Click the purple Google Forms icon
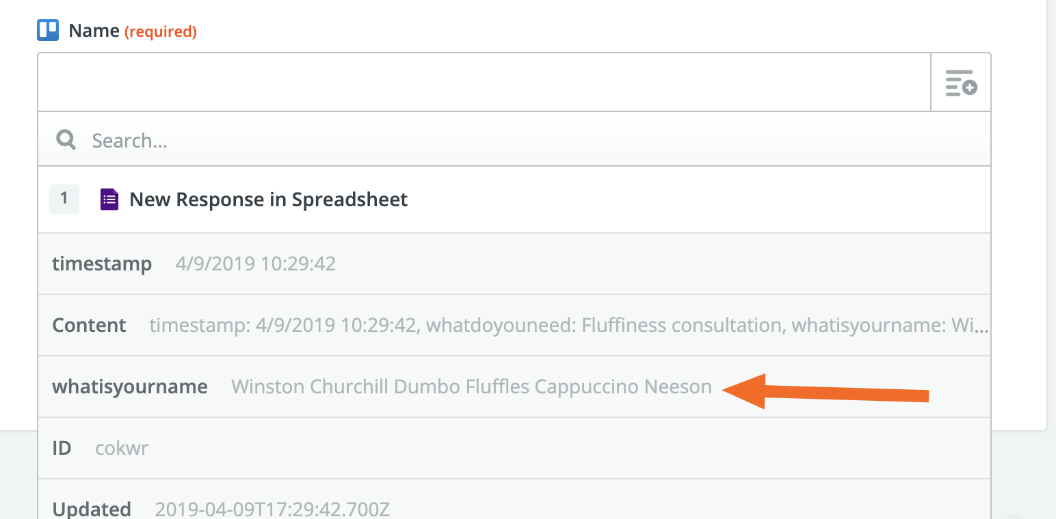This screenshot has width=1056, height=519. (x=109, y=199)
